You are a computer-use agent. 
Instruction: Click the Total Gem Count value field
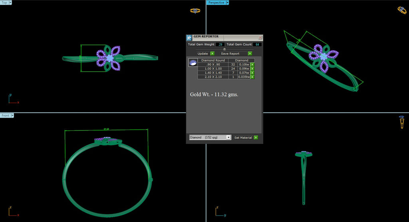click(x=257, y=44)
